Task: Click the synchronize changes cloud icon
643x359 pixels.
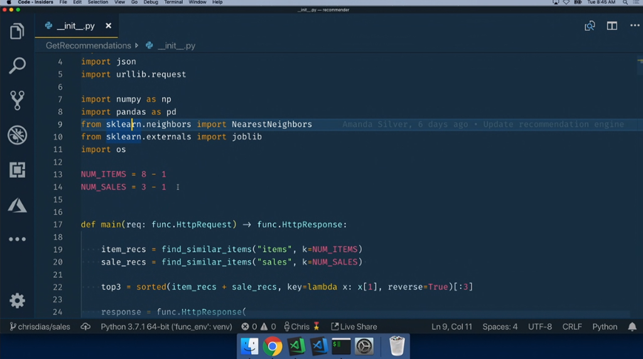Action: [x=86, y=326]
